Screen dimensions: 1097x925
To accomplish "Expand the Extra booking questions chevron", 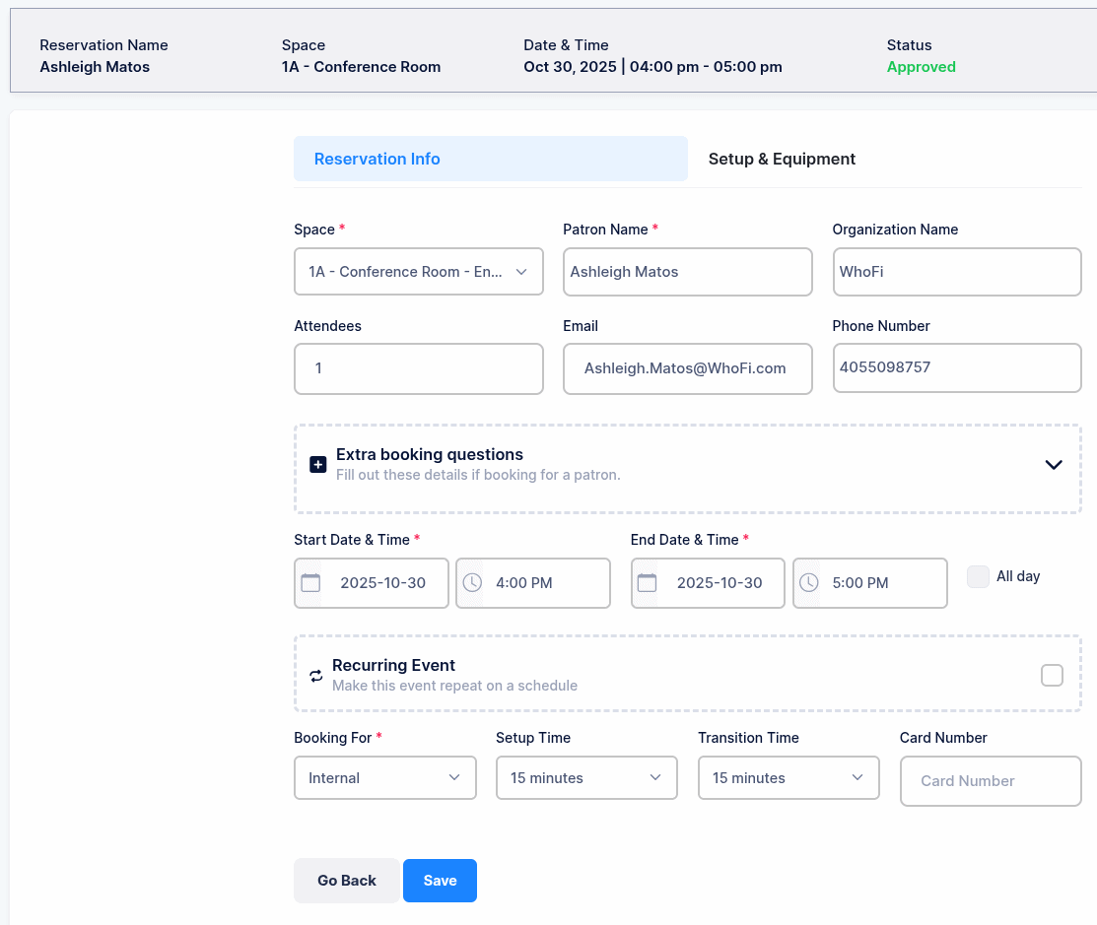I will coord(1054,465).
